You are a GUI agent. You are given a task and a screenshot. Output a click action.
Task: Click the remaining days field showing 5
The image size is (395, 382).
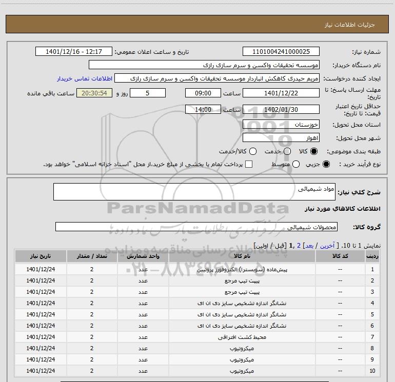point(148,93)
